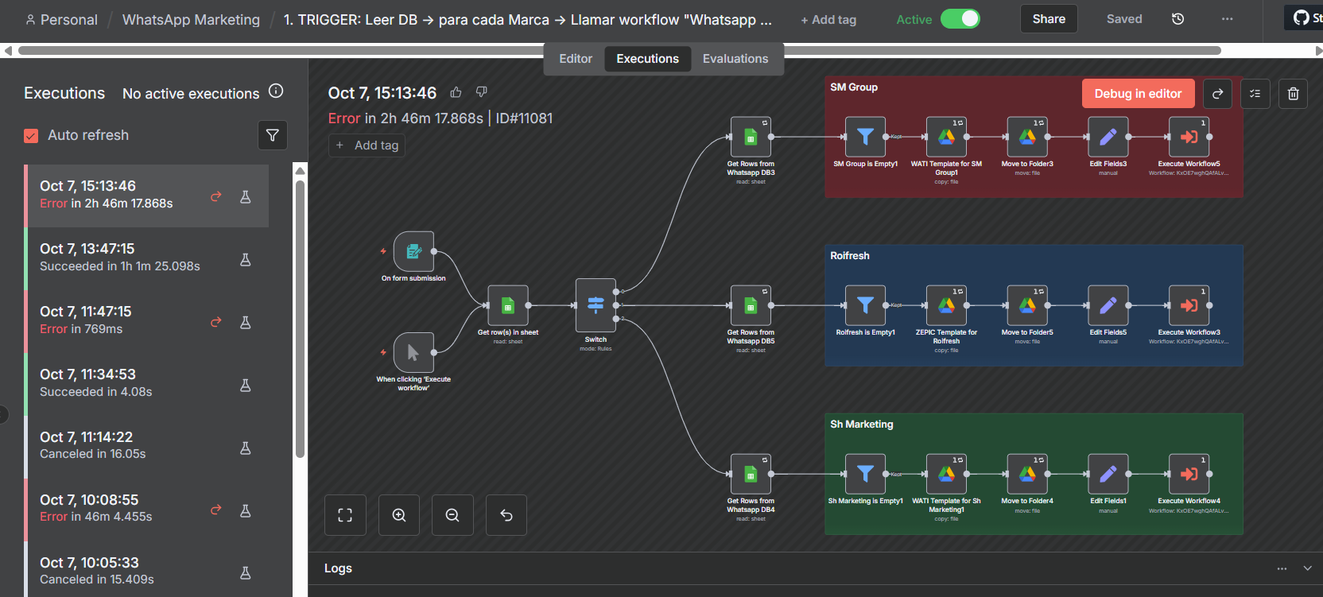Expand the Logs panel chevron
The image size is (1323, 597).
pyautogui.click(x=1307, y=568)
